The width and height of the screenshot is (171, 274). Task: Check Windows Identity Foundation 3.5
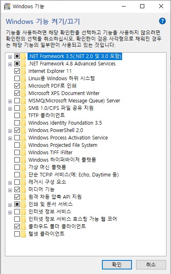(17, 123)
